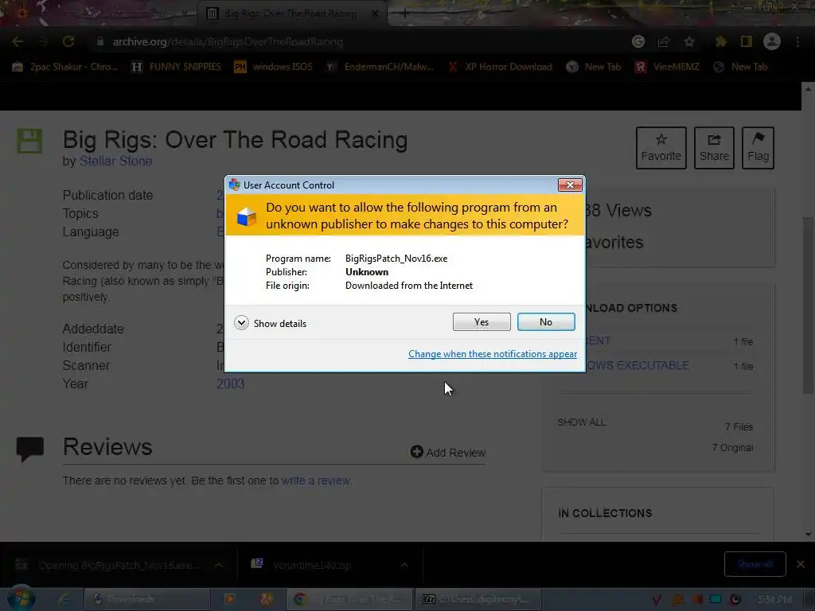Open 'FUNNY SNIPPIES' bookmark
Screen dimensions: 815x611
click(176, 67)
